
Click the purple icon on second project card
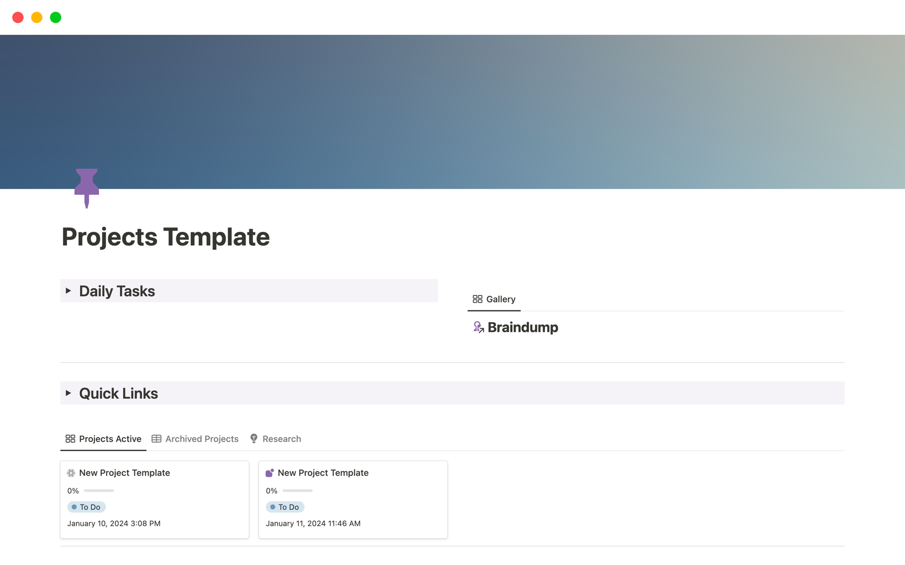click(x=270, y=473)
